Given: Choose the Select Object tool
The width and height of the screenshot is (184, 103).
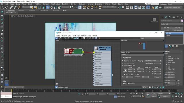Looking at the screenshot, I should pyautogui.click(x=32, y=7).
